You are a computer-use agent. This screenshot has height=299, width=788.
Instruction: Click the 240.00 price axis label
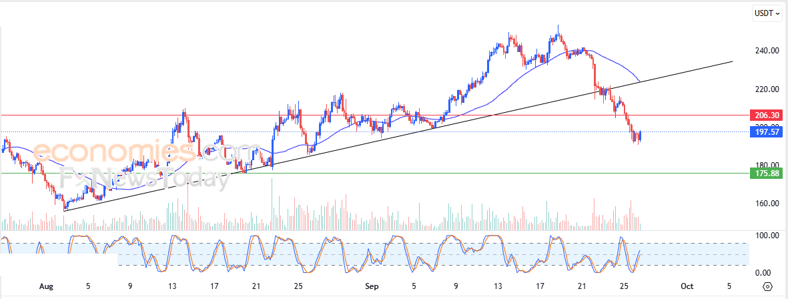(767, 51)
